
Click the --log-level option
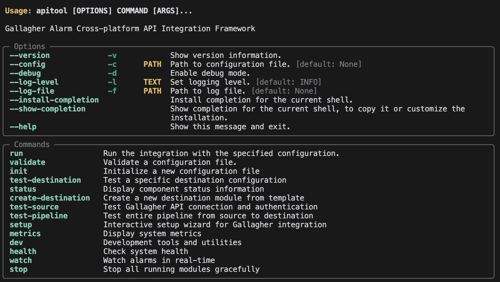34,82
